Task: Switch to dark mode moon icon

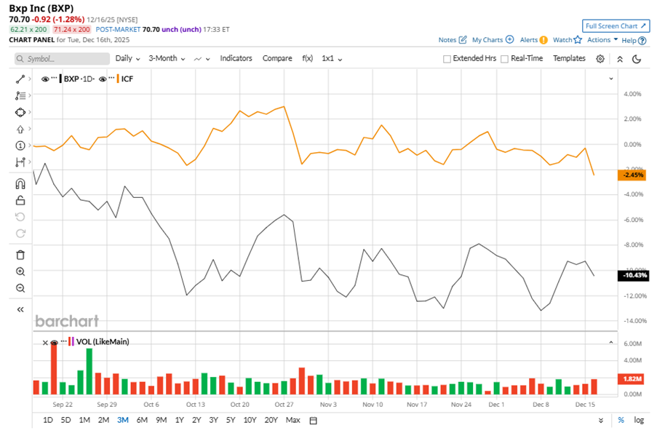Action: click(x=637, y=59)
